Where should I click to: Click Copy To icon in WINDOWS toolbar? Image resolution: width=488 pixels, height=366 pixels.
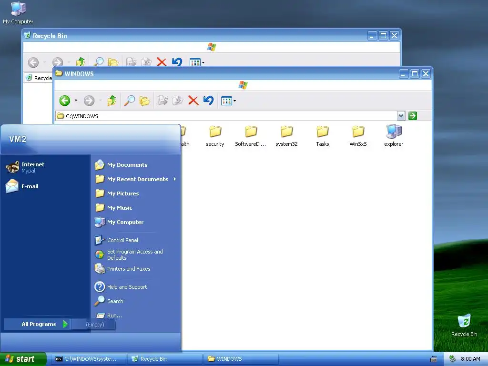177,101
